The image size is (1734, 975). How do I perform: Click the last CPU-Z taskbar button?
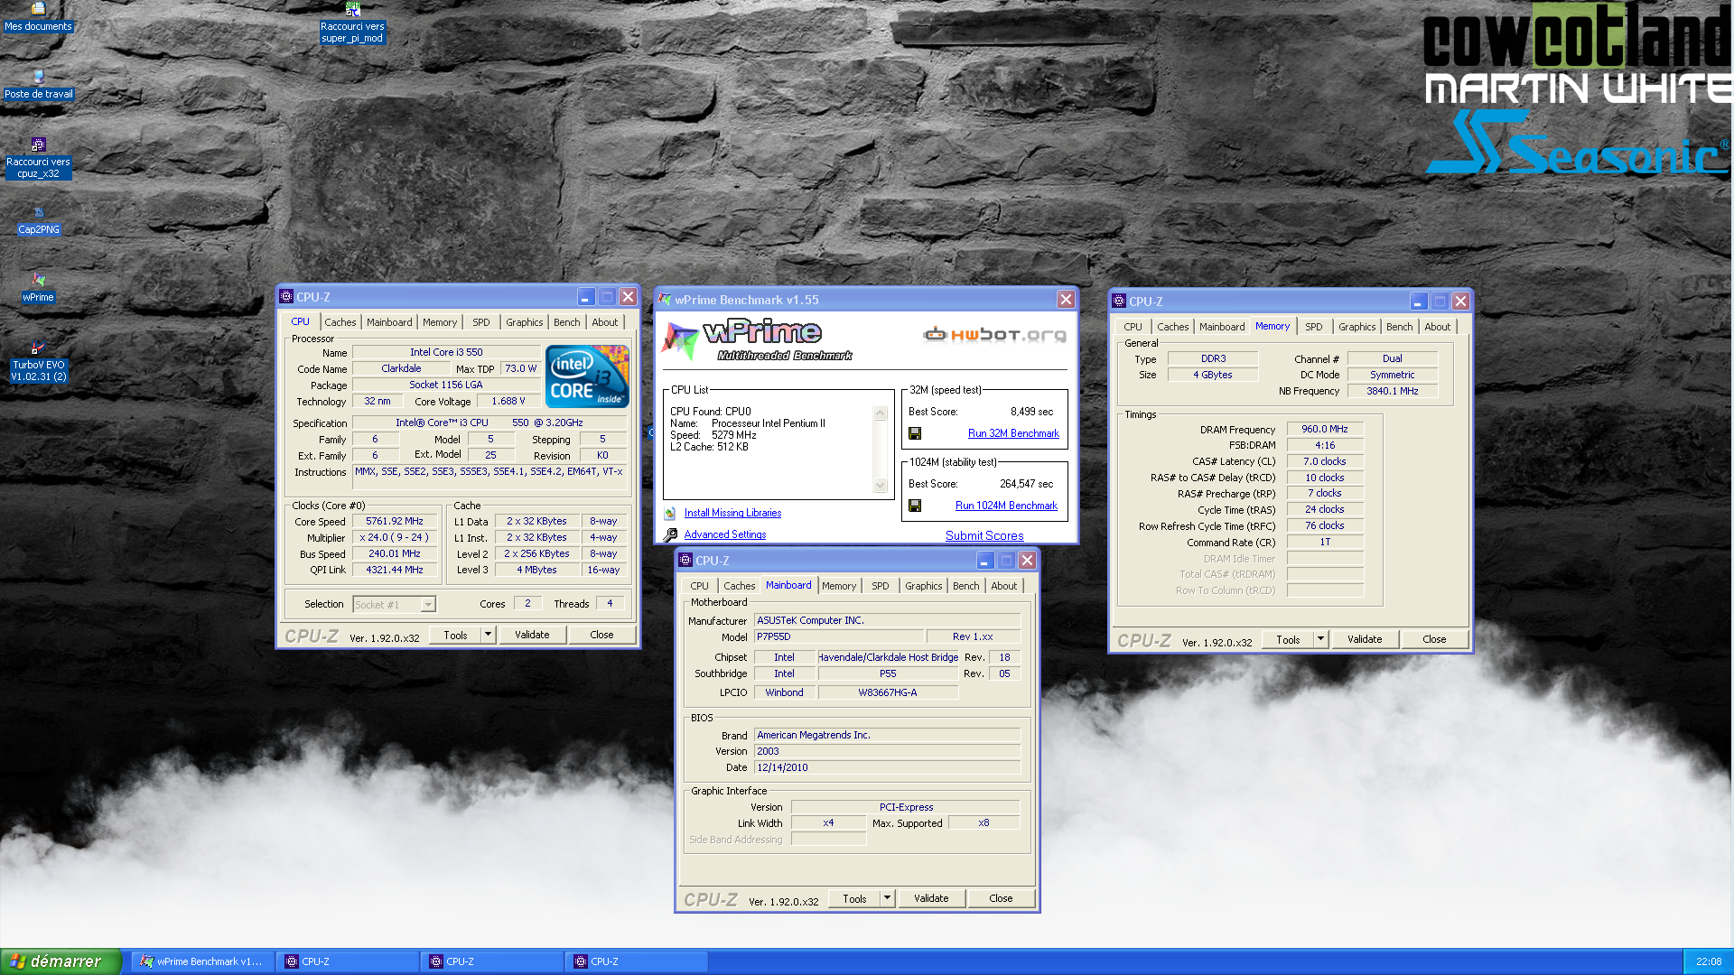(636, 961)
